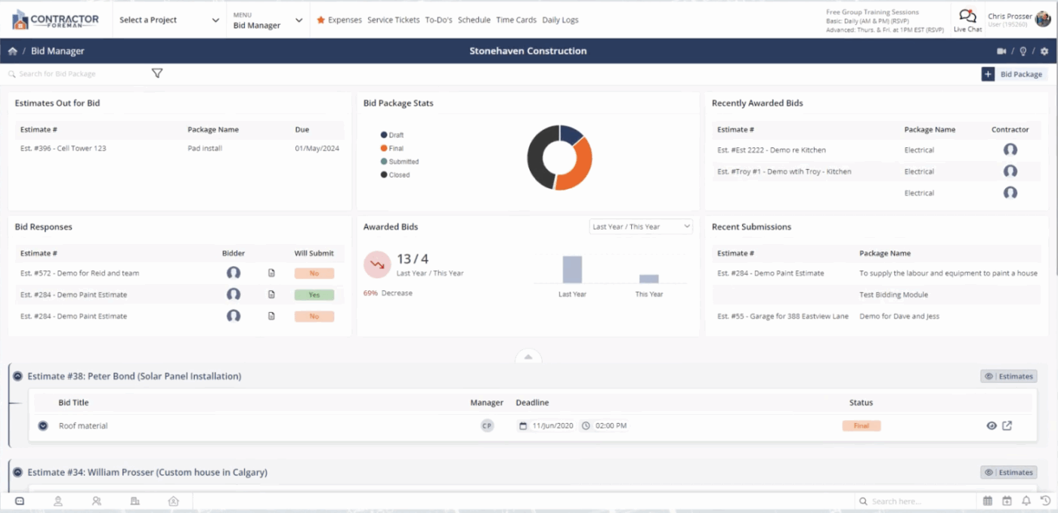Image resolution: width=1058 pixels, height=513 pixels.
Task: Open the Select a Project dropdown
Action: coord(168,20)
